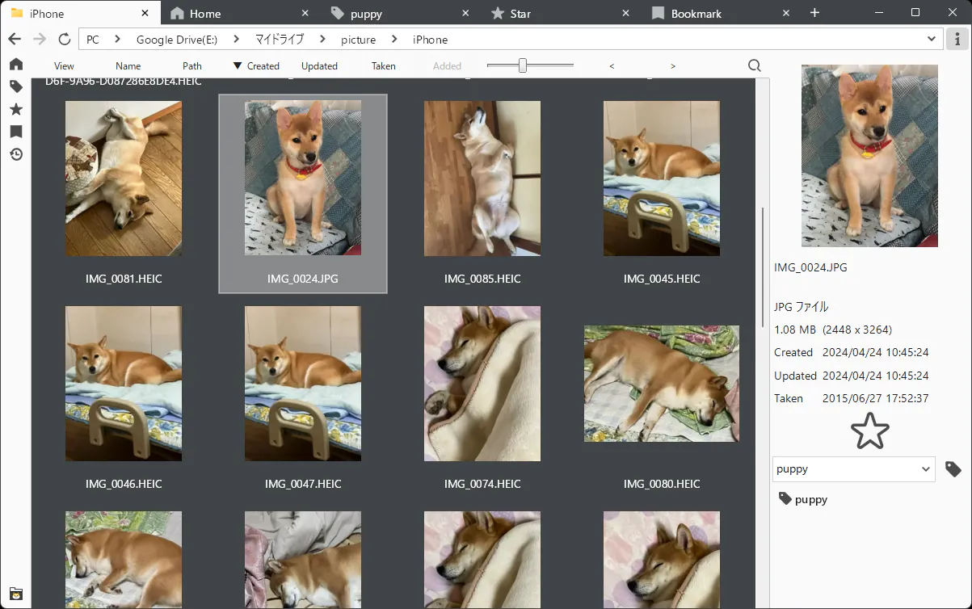Screen dimensions: 972x609
Task: Close the Bookmark tab
Action: point(785,13)
